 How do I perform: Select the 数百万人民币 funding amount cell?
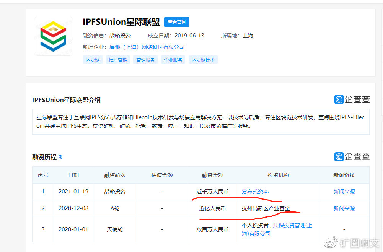212,229
